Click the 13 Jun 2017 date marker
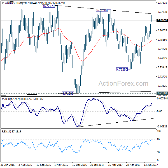 151,165
